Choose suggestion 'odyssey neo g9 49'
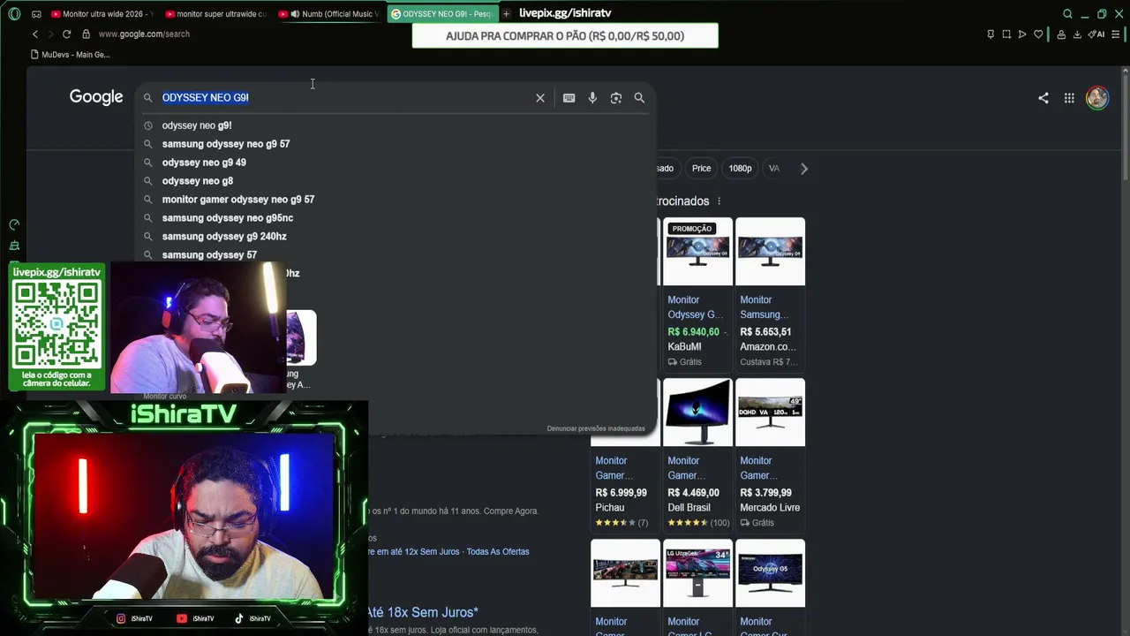1130x636 pixels. (395, 163)
